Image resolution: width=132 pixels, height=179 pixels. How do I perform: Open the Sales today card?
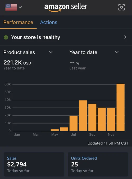click(x=34, y=164)
